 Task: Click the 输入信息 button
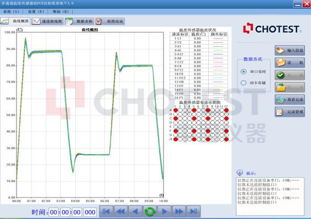[x=289, y=50]
